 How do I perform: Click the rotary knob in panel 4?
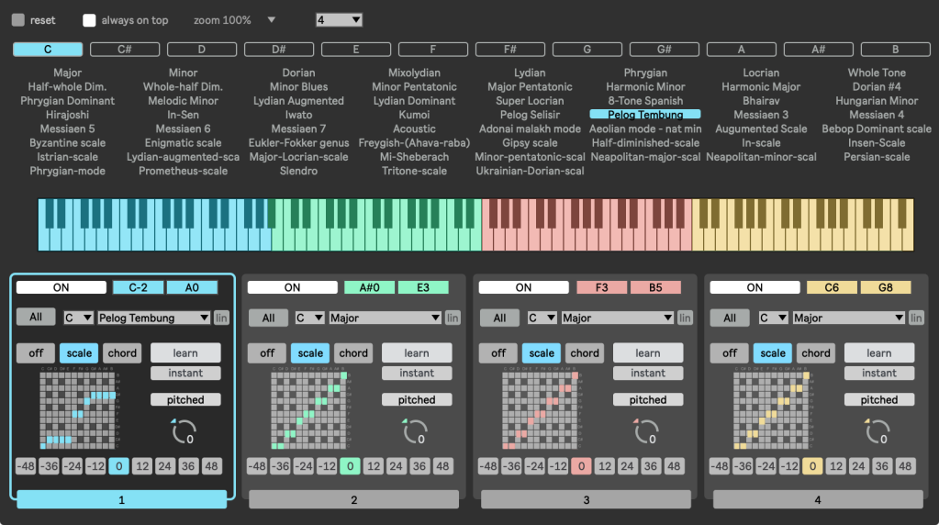point(878,430)
